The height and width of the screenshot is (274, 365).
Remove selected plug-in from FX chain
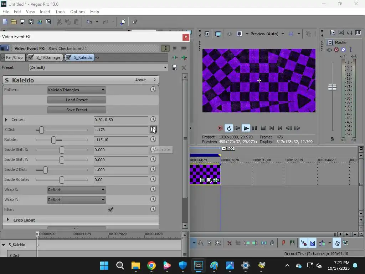[x=184, y=57]
